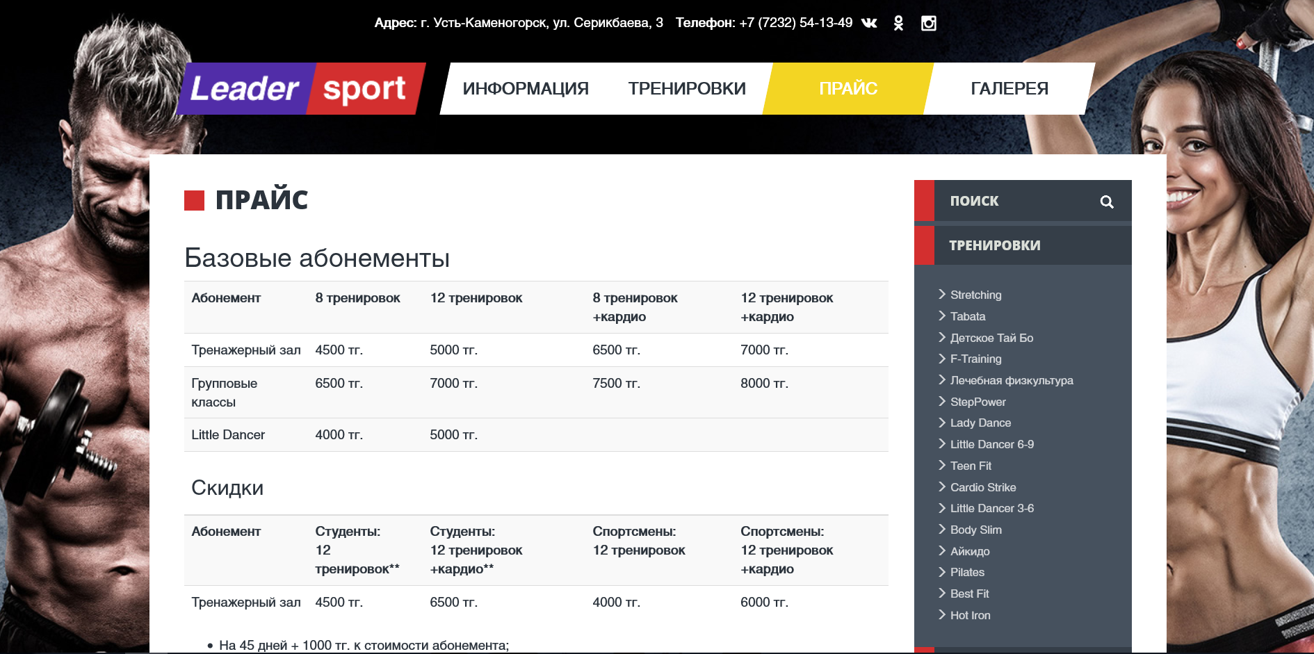Click the address text Усть-Каменогорск
The image size is (1314, 654).
(490, 23)
